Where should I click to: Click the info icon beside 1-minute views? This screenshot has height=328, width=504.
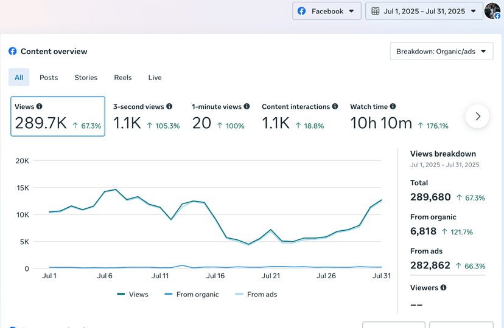coord(247,106)
